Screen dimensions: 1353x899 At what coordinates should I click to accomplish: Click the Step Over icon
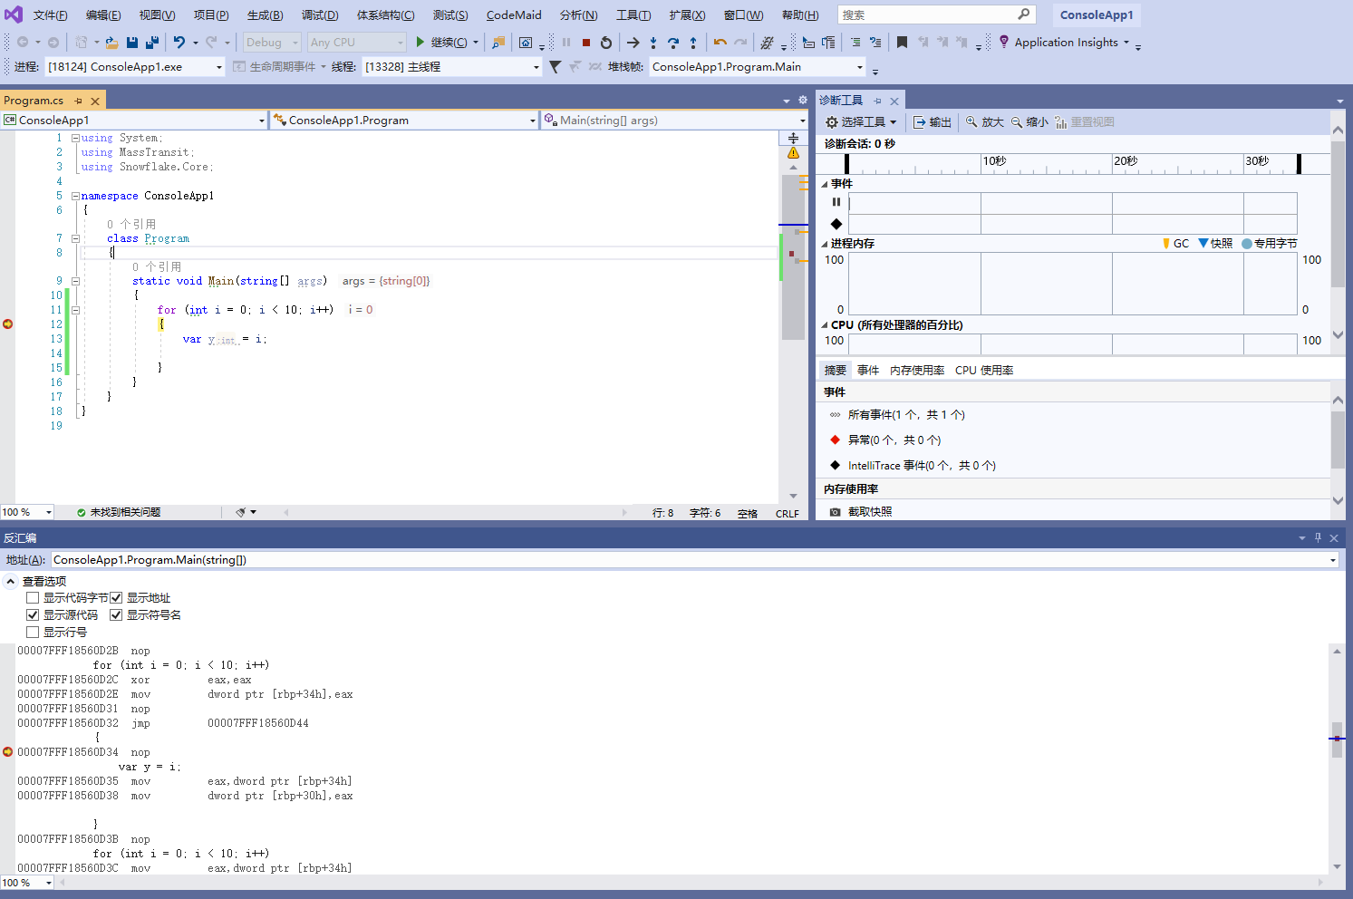point(673,43)
